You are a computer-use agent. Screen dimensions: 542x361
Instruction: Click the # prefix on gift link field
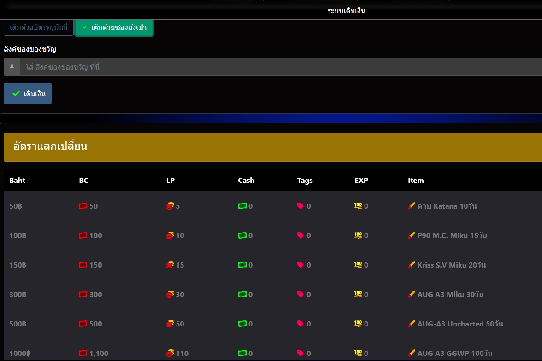[12, 67]
